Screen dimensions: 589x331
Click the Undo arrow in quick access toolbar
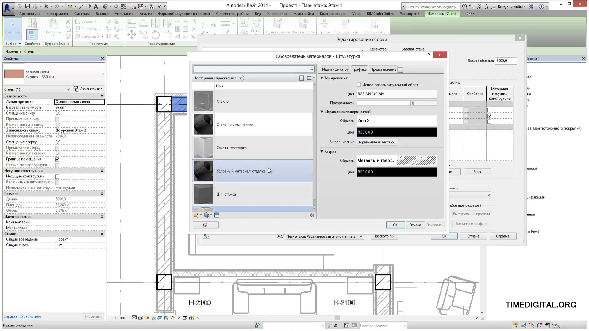(46, 6)
